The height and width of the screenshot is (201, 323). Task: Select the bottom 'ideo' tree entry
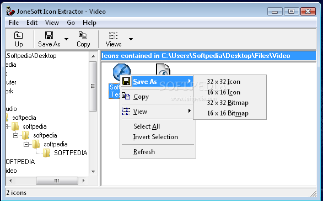click(12, 171)
